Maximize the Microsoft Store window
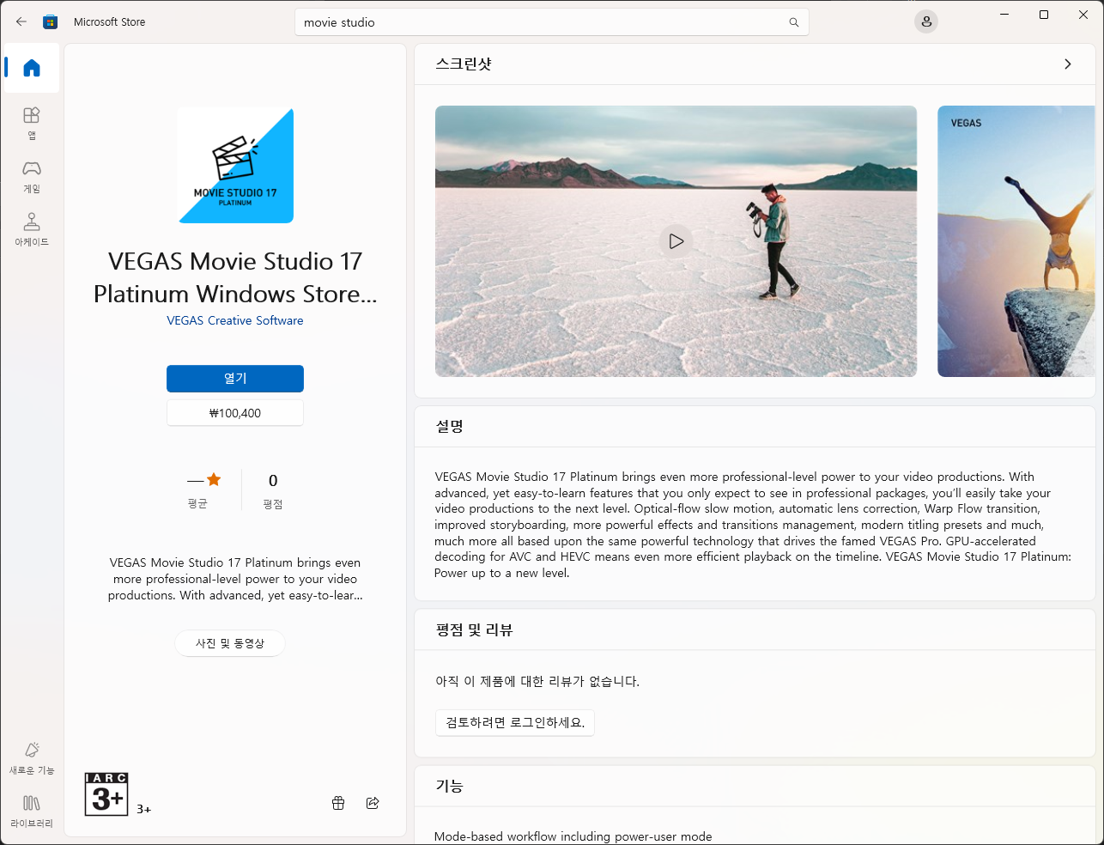 click(x=1044, y=15)
